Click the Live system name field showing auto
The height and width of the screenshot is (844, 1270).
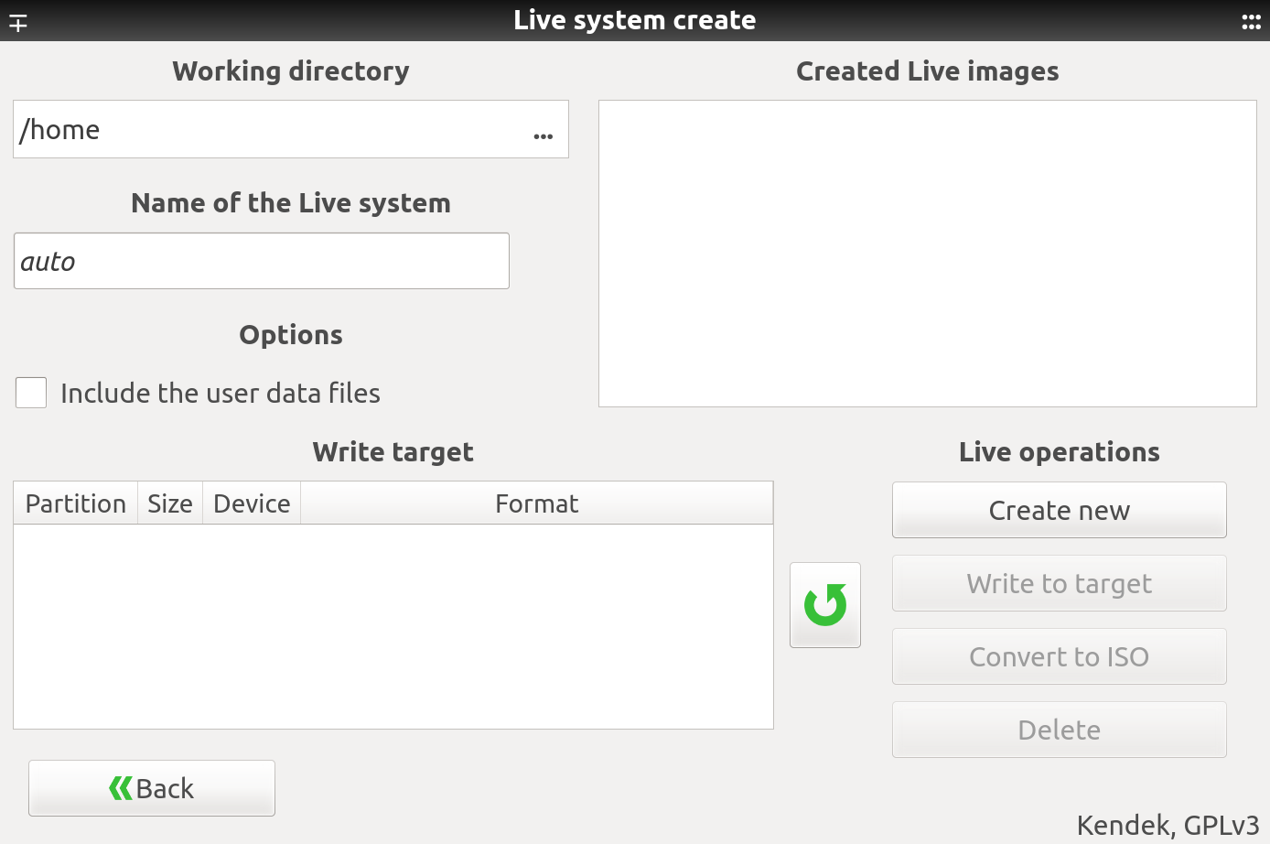coord(262,261)
